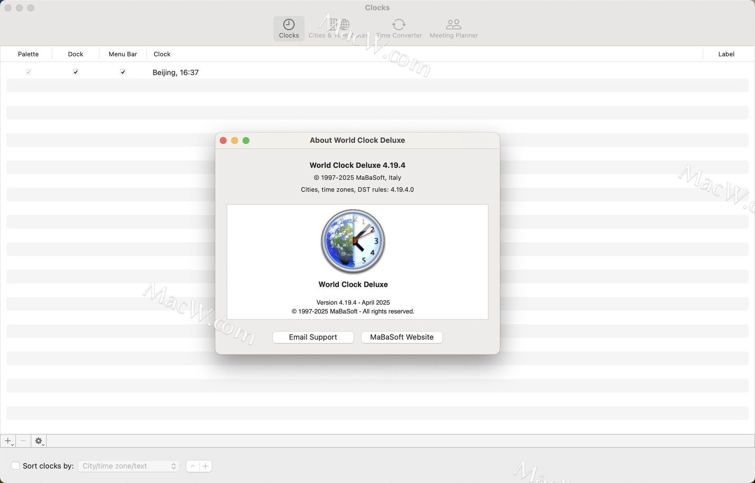This screenshot has width=755, height=483.
Task: Minimize the About World Clock Deluxe window
Action: tap(234, 141)
